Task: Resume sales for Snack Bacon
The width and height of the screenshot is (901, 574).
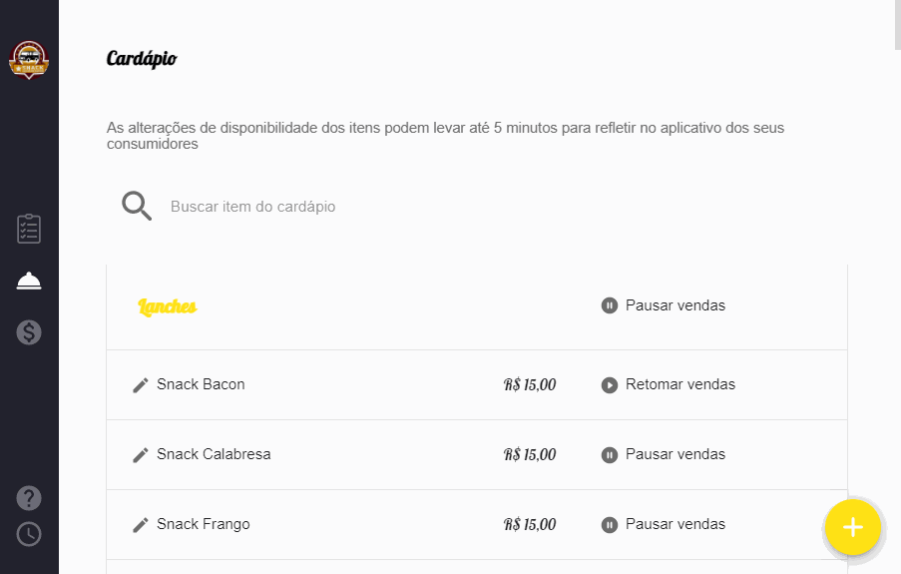Action: [x=669, y=385]
